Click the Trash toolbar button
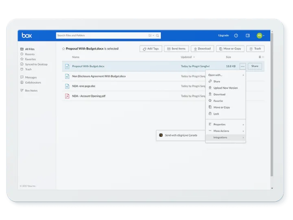The width and height of the screenshot is (293, 220). click(x=255, y=48)
